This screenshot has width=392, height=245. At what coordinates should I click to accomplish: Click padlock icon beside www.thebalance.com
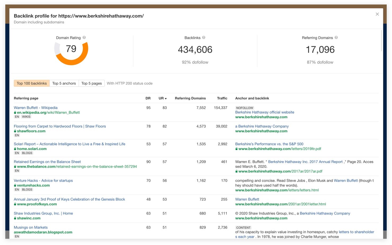coord(15,167)
